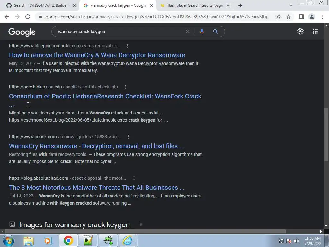Click the padlock site info icon
This screenshot has width=329, height=247.
(40, 17)
